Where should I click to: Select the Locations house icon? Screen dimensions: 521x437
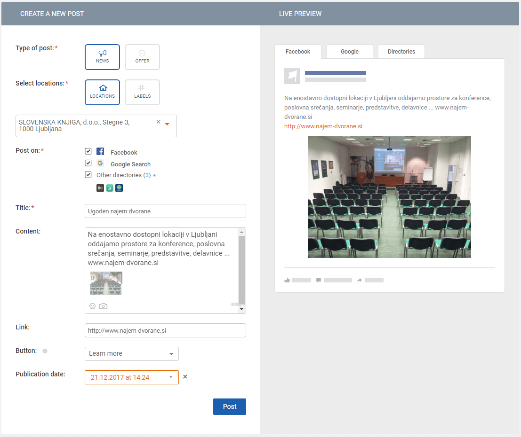(x=102, y=88)
